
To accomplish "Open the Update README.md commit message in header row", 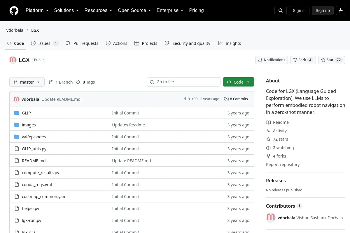I will [x=61, y=99].
